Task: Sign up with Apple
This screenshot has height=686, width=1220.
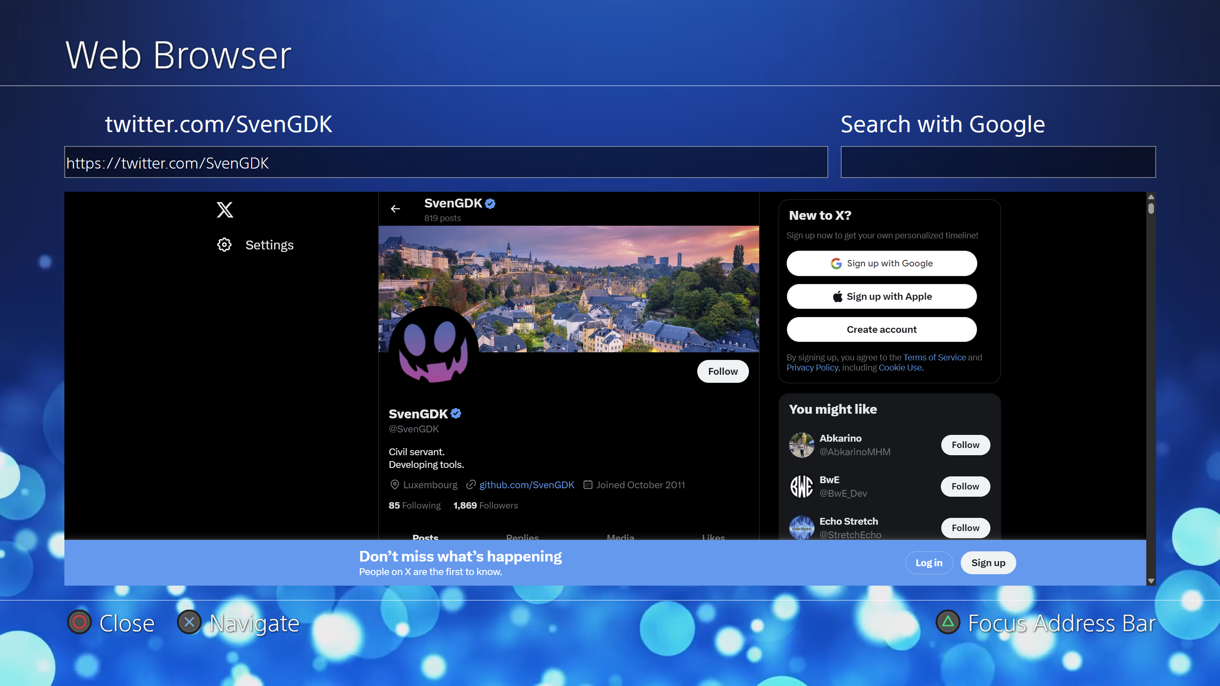Action: click(882, 296)
